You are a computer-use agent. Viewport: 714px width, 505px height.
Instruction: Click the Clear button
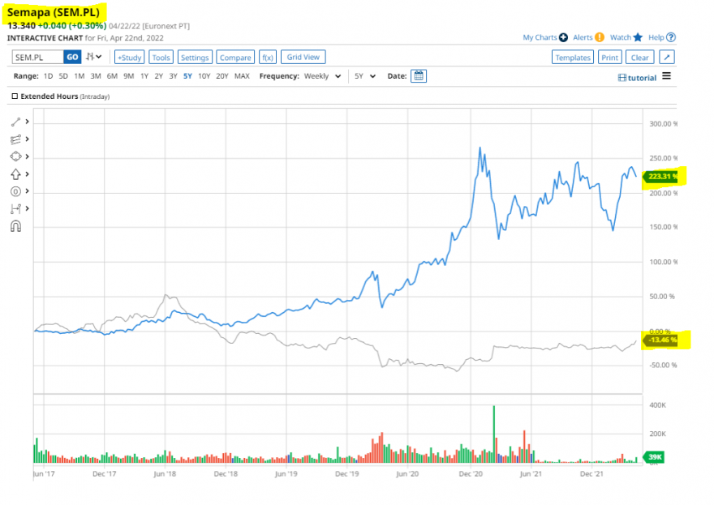(640, 58)
